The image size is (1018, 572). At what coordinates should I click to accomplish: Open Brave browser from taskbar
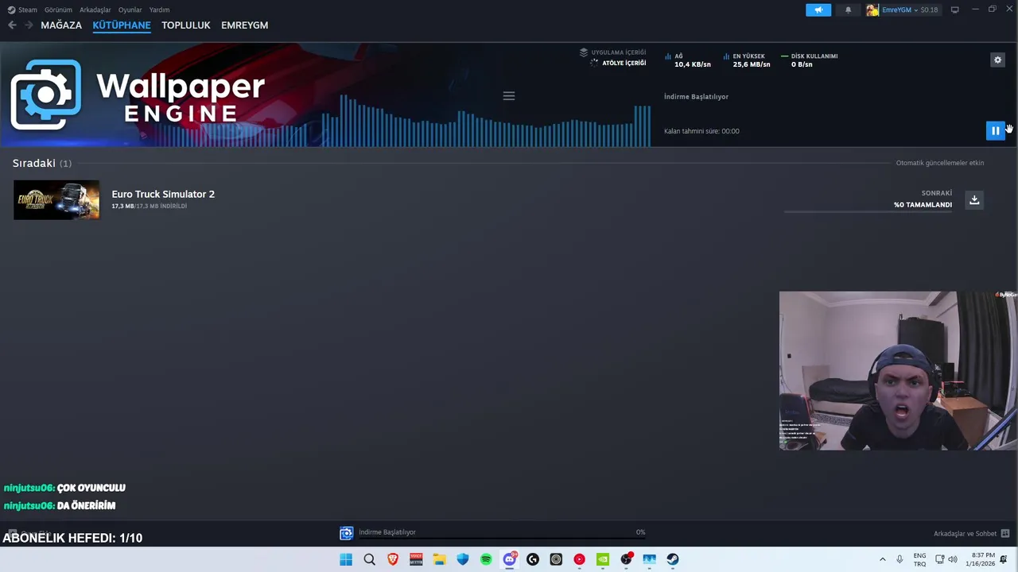click(393, 559)
